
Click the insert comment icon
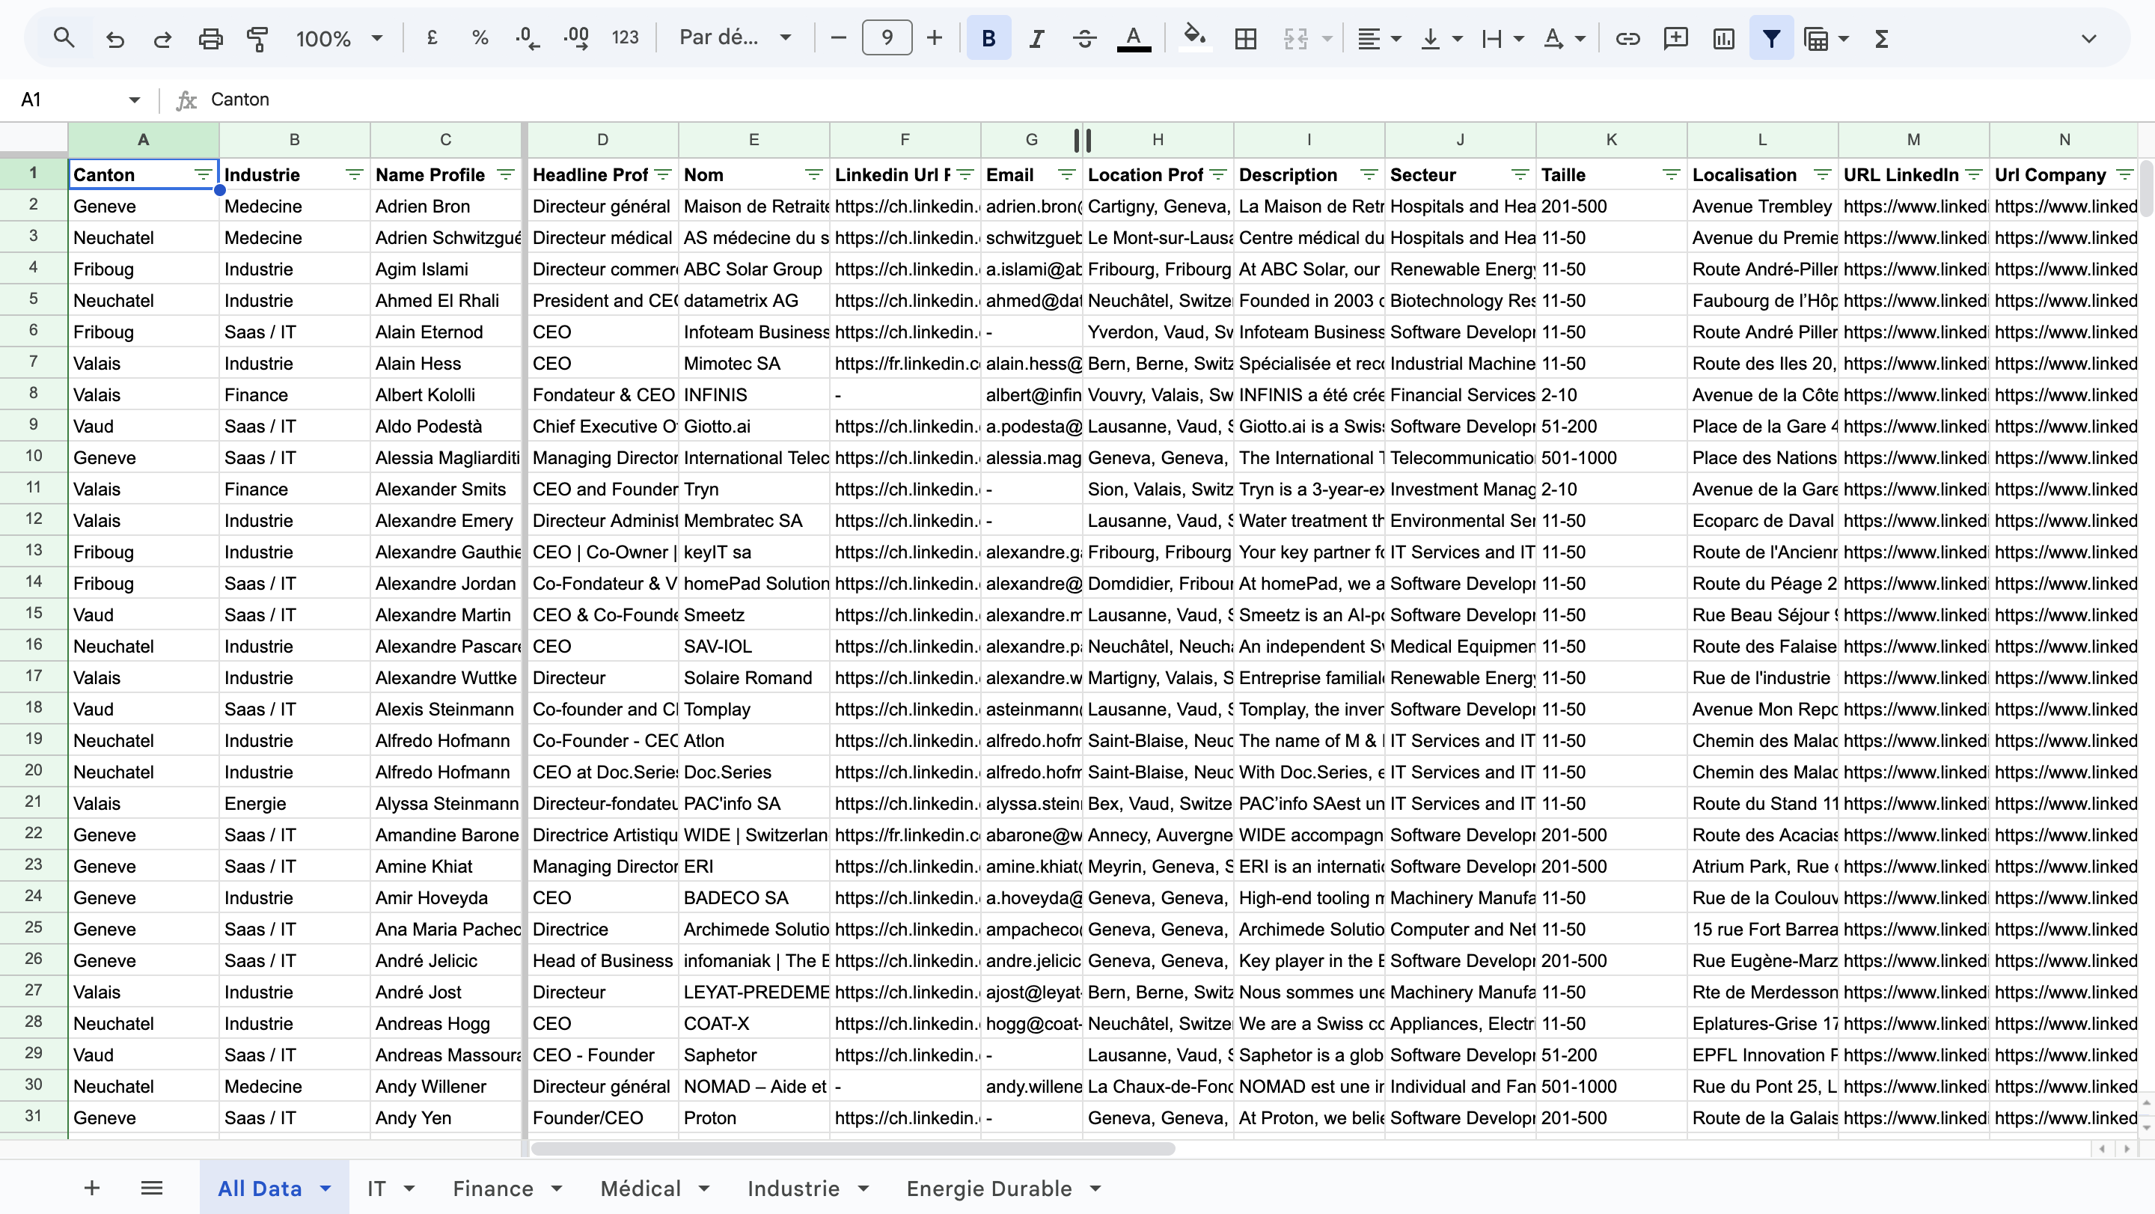tap(1675, 38)
